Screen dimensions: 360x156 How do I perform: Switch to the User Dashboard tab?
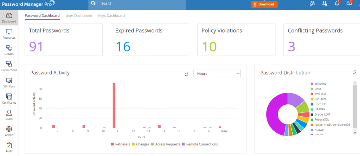pyautogui.click(x=79, y=15)
